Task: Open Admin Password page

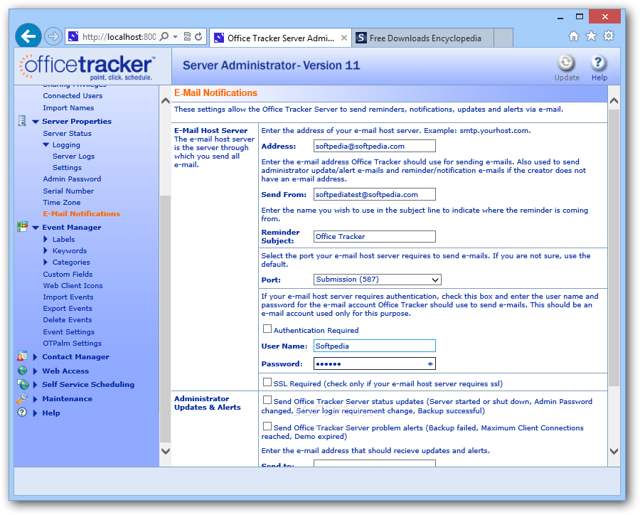Action: click(x=72, y=179)
